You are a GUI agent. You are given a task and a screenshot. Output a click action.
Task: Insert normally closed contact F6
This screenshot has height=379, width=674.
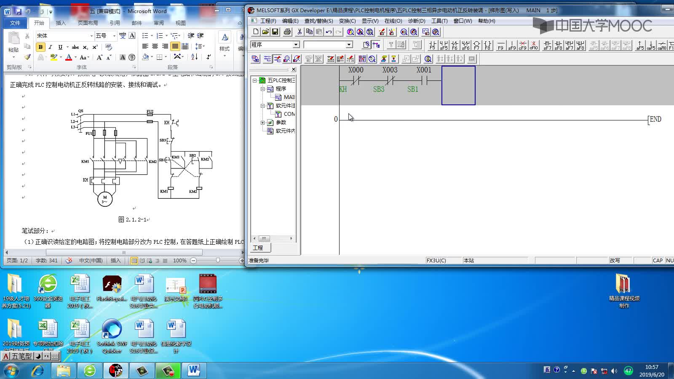point(455,45)
